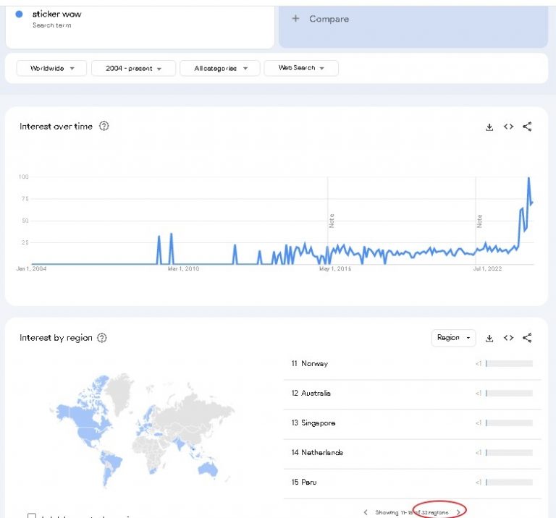The height and width of the screenshot is (518, 556).
Task: Tick the checkbox below the world map
Action: click(x=32, y=516)
